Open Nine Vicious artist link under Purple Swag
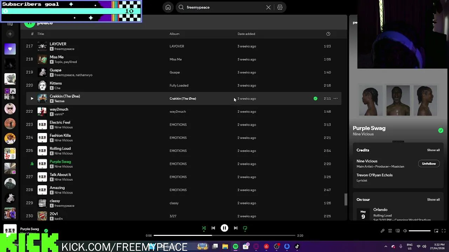Screen dimensions: 449x252 (363, 134)
